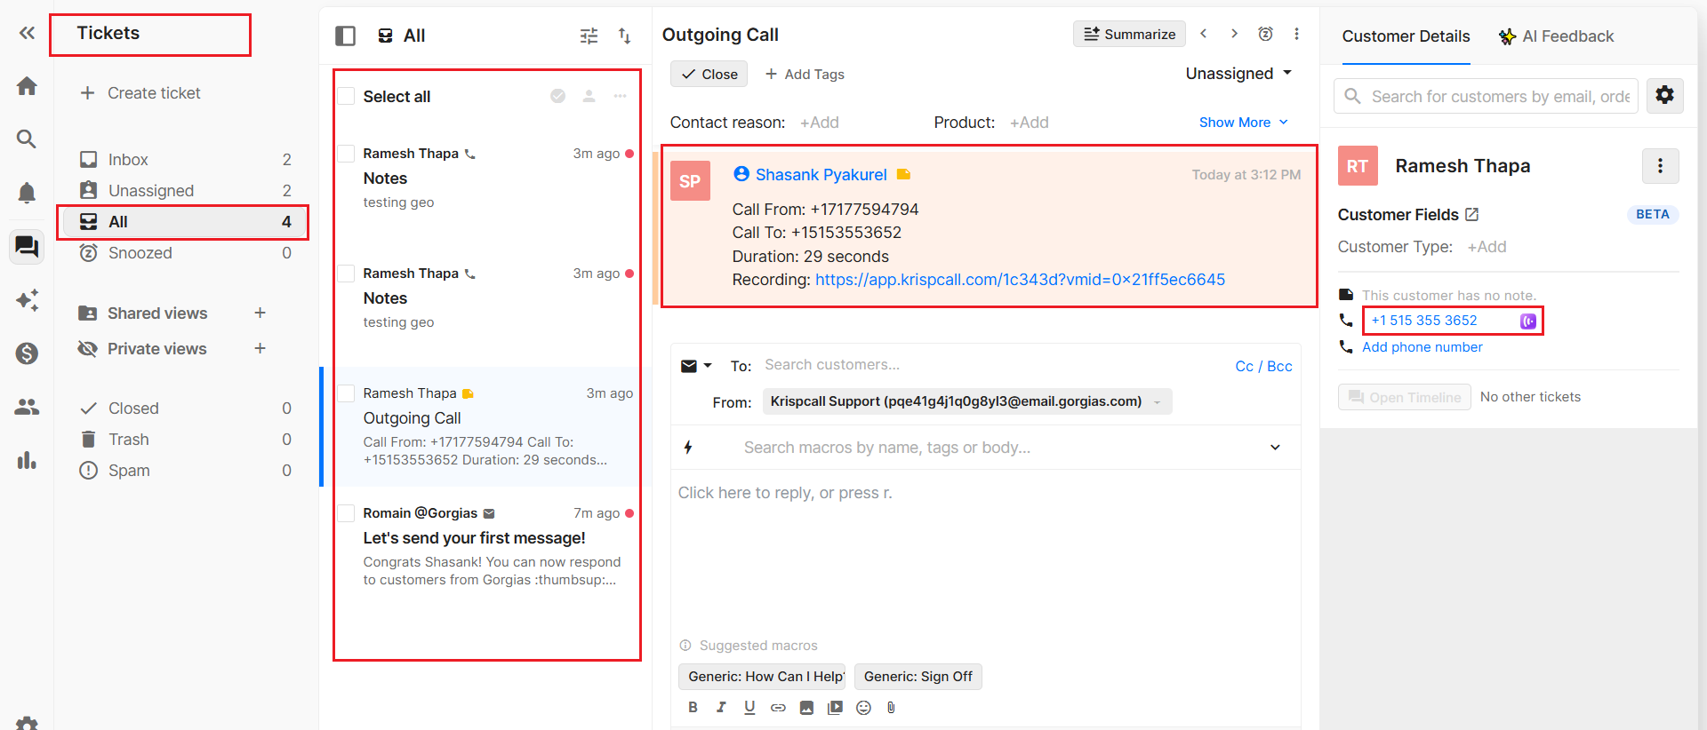Screen dimensions: 1707x730
Task: Open the Customers people icon in left rail
Action: (27, 407)
